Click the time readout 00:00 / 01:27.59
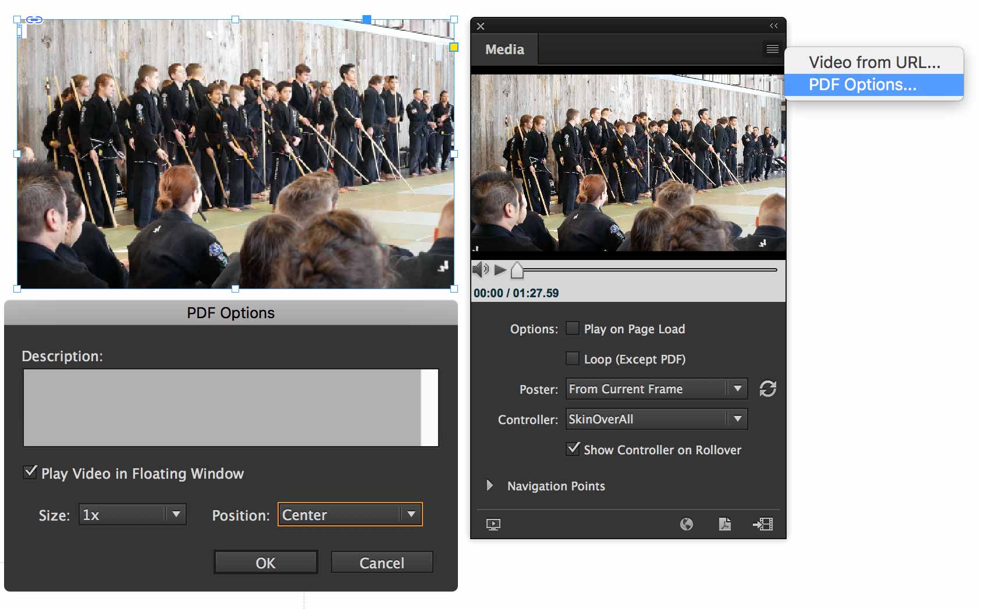The width and height of the screenshot is (981, 609). pyautogui.click(x=516, y=293)
